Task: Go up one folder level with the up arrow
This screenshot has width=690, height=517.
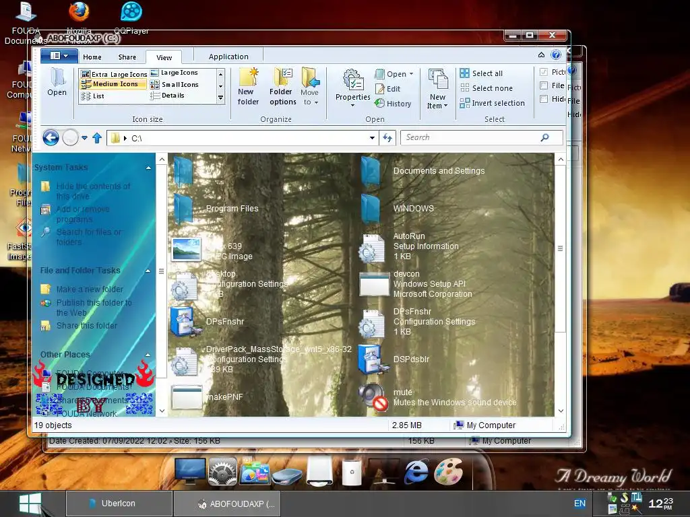Action: (x=97, y=138)
